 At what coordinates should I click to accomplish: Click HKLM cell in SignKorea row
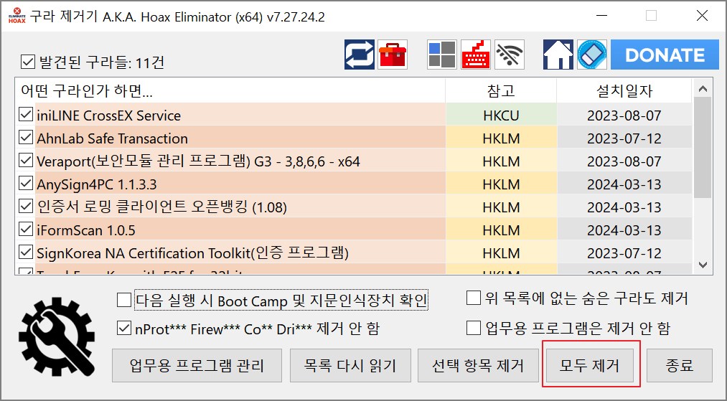coord(501,253)
